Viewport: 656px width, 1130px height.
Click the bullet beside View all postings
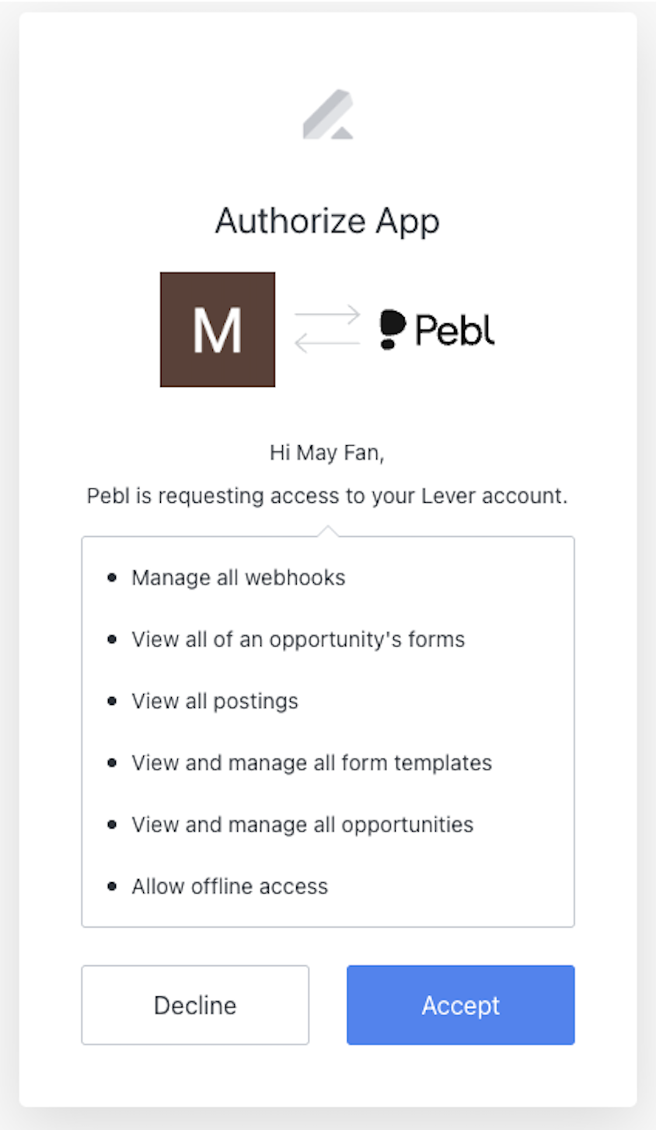112,701
